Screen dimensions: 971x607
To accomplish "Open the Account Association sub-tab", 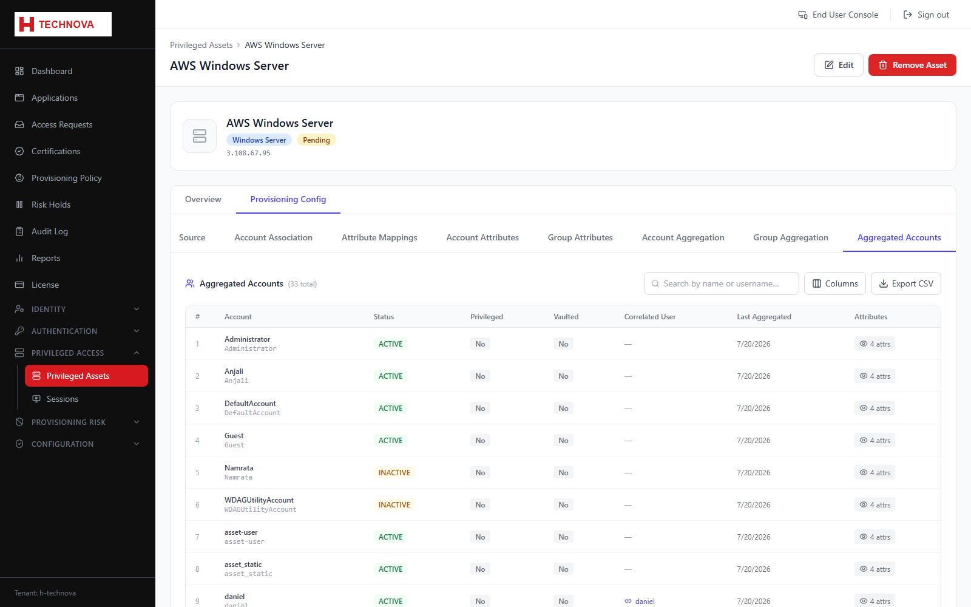I will coord(274,237).
